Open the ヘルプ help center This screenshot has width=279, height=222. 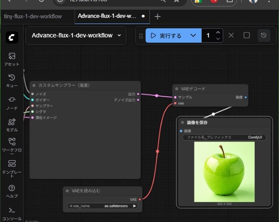pos(12,191)
